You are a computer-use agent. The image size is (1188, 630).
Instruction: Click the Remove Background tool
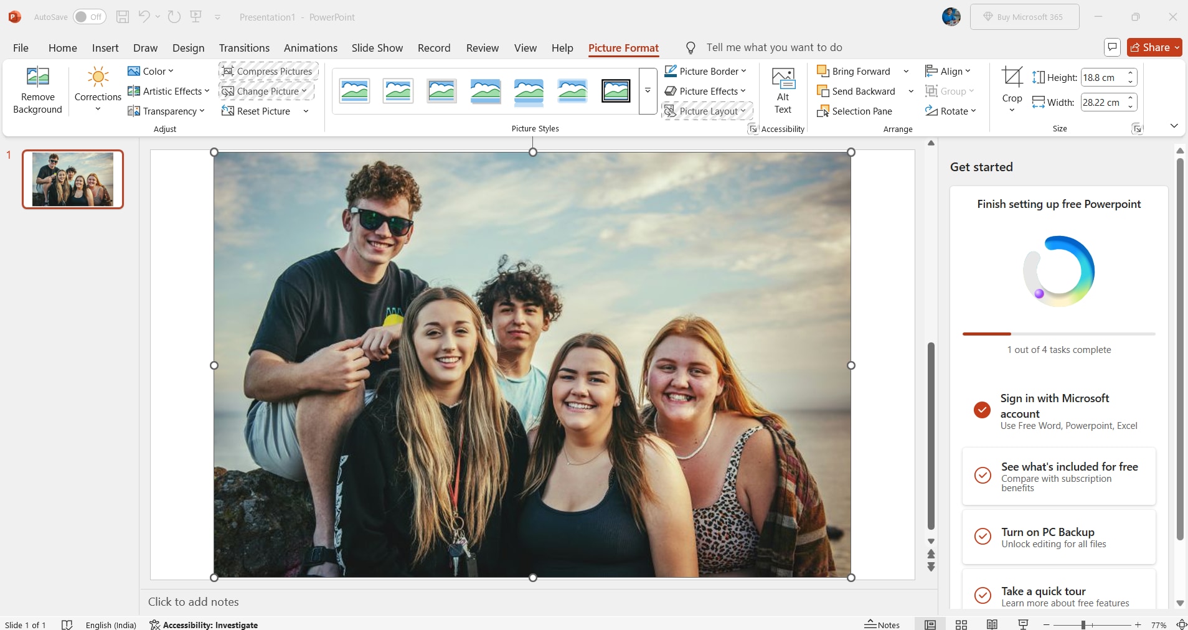[x=37, y=91]
